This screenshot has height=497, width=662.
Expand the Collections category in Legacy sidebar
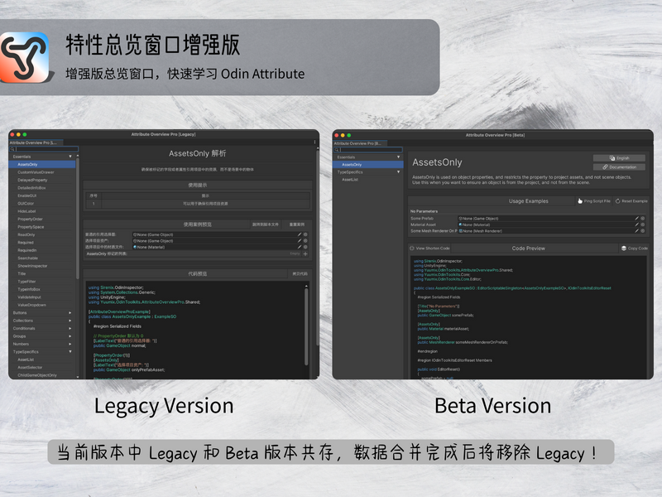70,321
